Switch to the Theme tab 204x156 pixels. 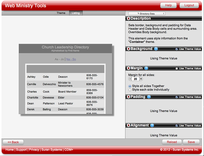[61, 13]
